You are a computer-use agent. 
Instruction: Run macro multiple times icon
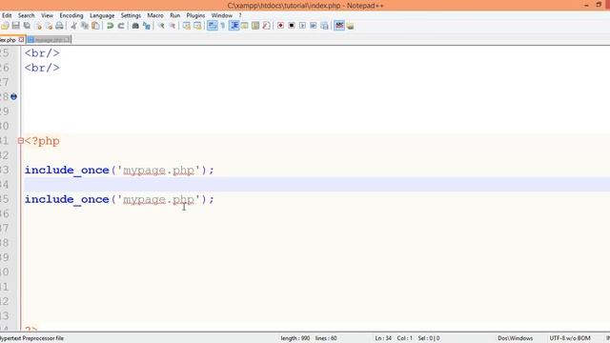pyautogui.click(x=314, y=26)
